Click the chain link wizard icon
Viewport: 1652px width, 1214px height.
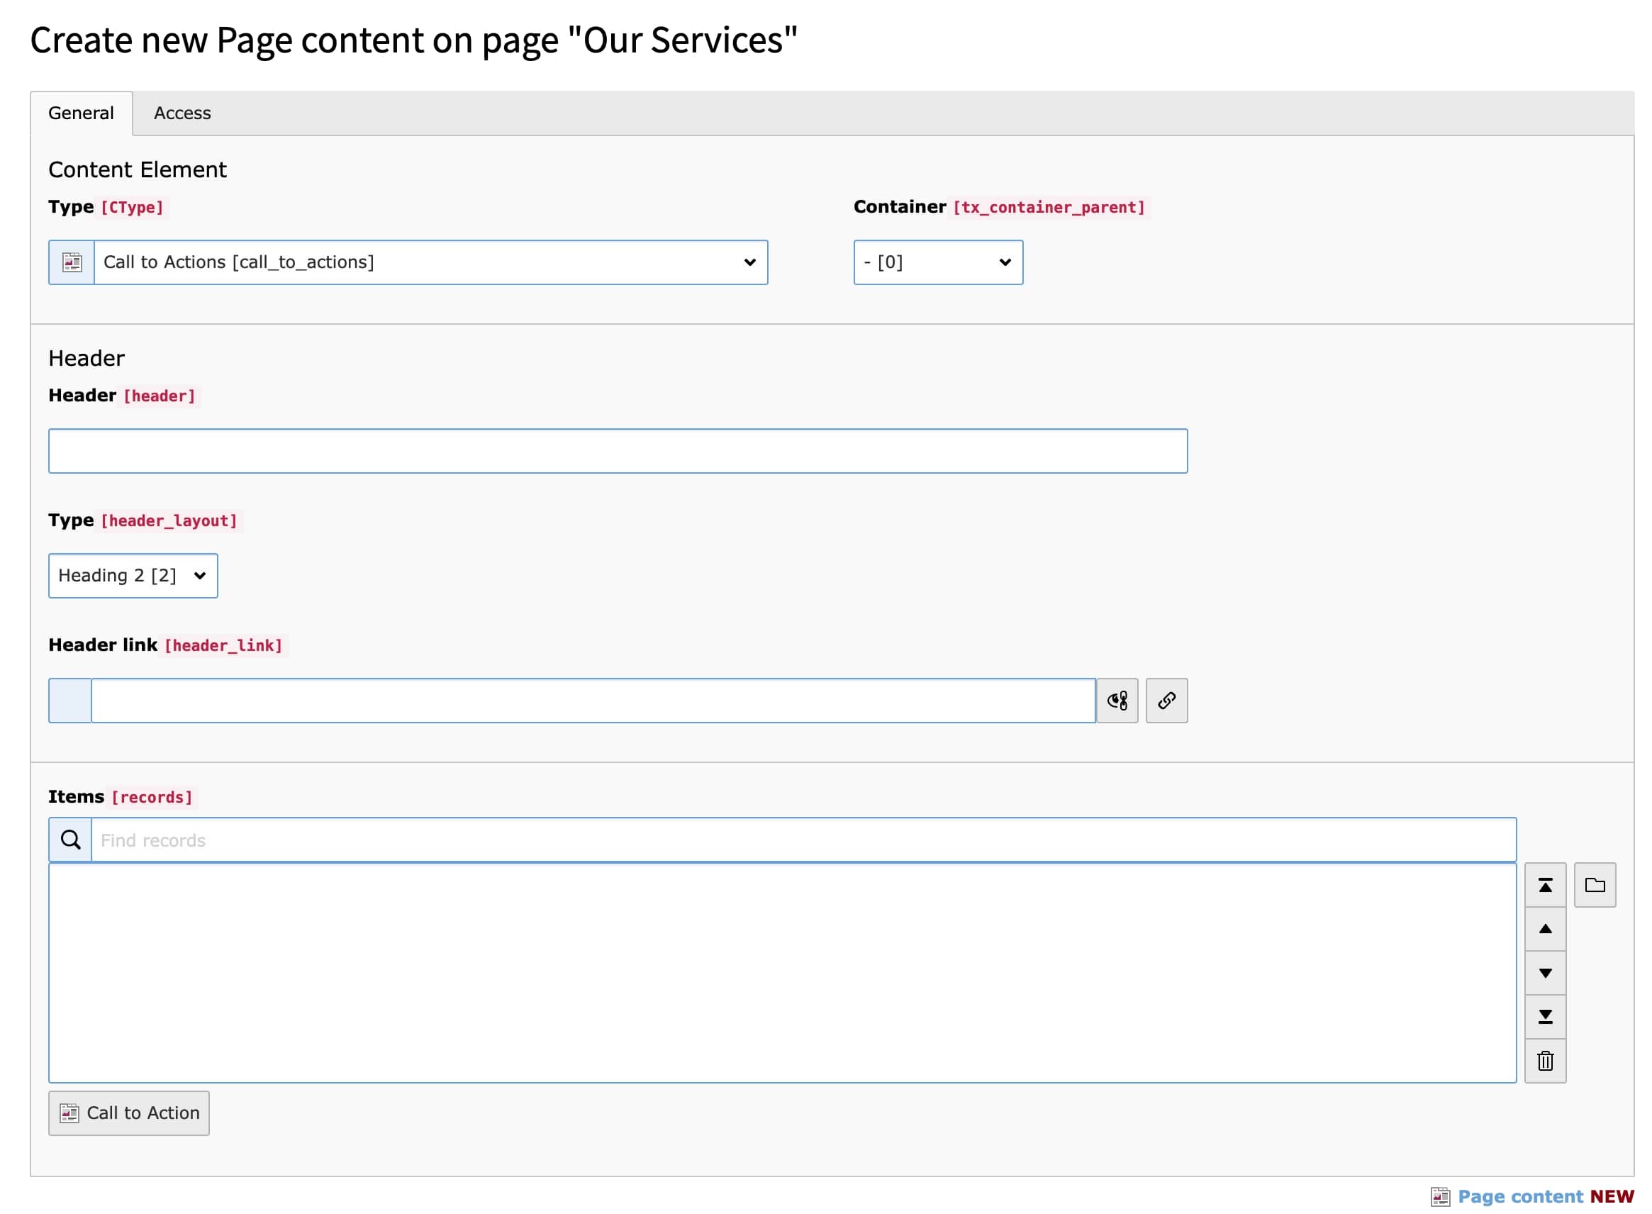pos(1166,701)
